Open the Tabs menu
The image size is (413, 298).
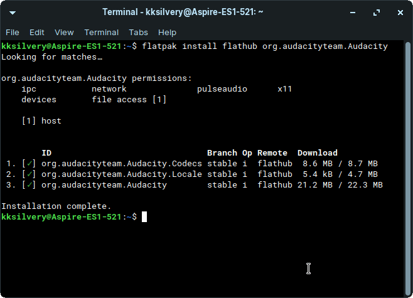click(139, 32)
